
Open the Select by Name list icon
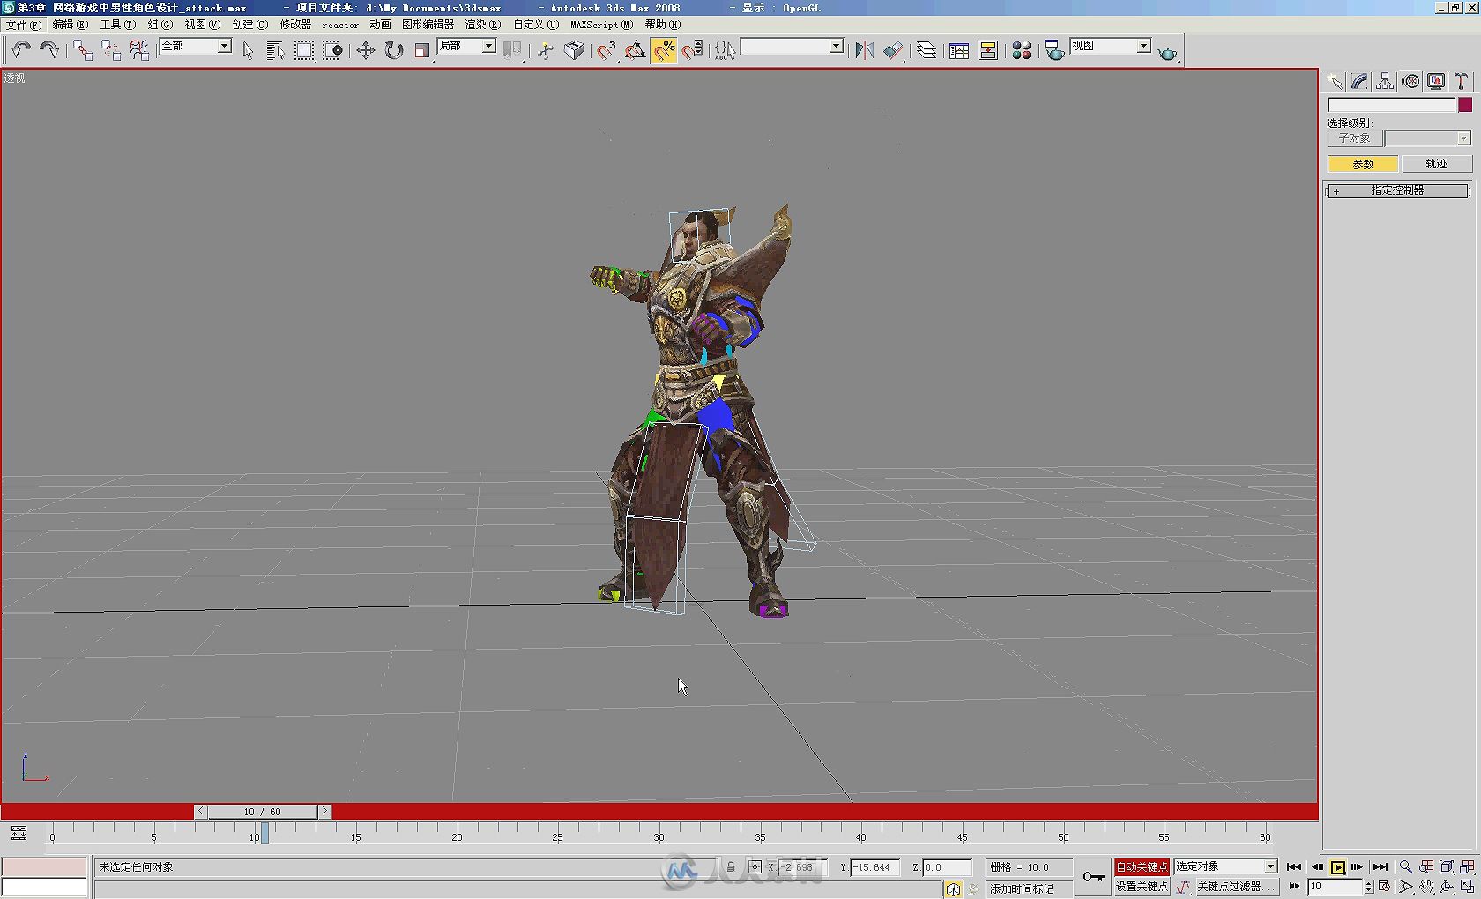coord(275,50)
